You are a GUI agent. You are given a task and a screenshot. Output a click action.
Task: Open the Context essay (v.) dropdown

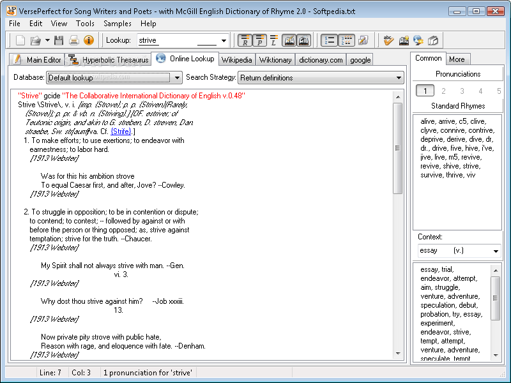(x=459, y=251)
